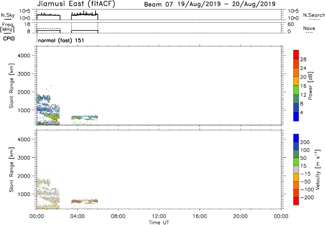Click the 2000 tick in the velocity panel

coord(24,176)
